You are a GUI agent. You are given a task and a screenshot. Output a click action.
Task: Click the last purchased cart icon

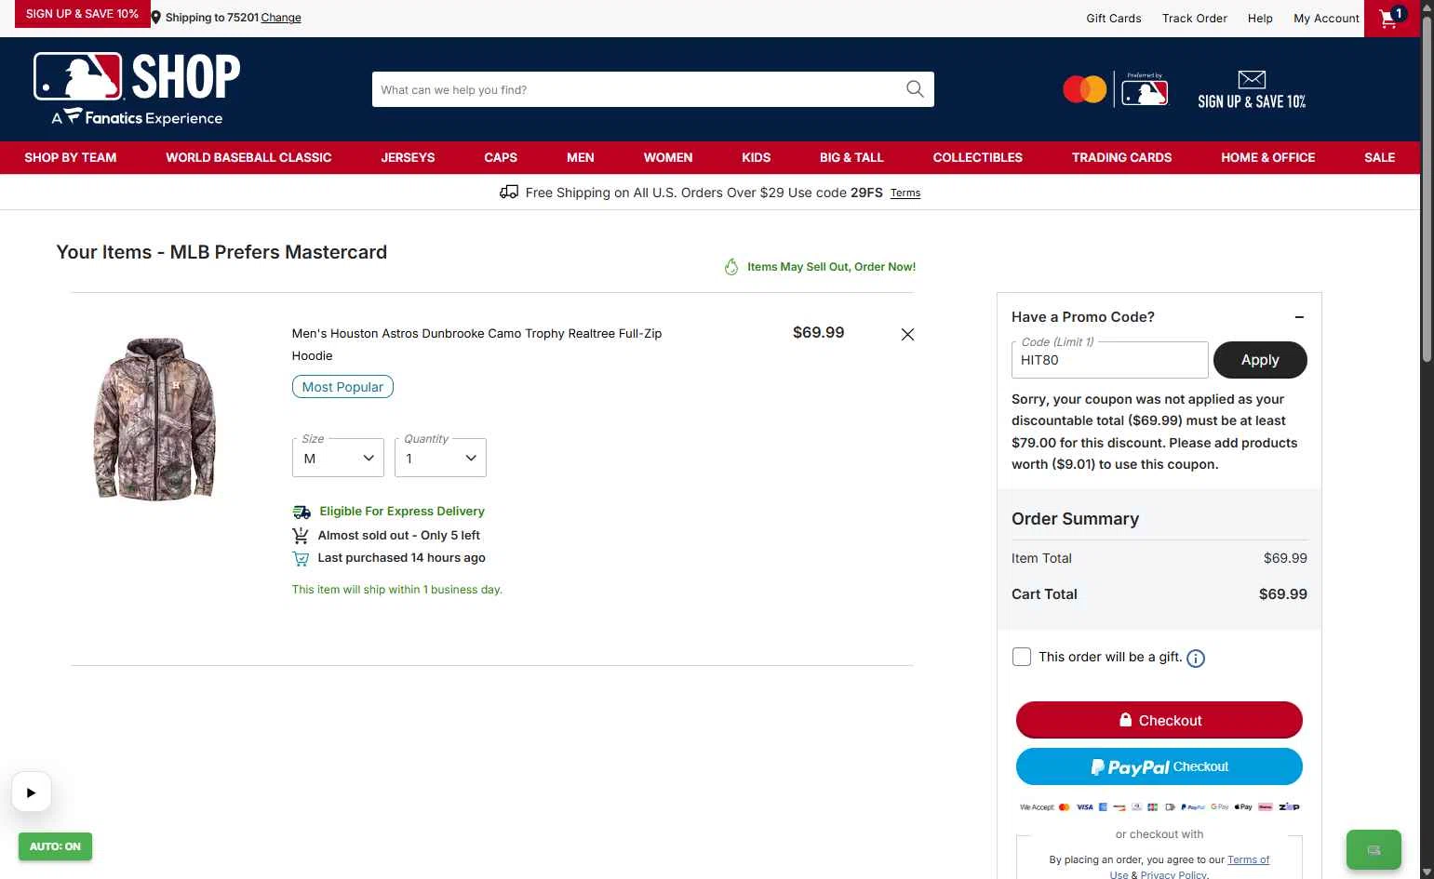coord(300,559)
